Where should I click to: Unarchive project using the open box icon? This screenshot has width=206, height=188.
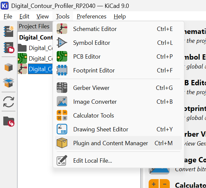click(9, 82)
